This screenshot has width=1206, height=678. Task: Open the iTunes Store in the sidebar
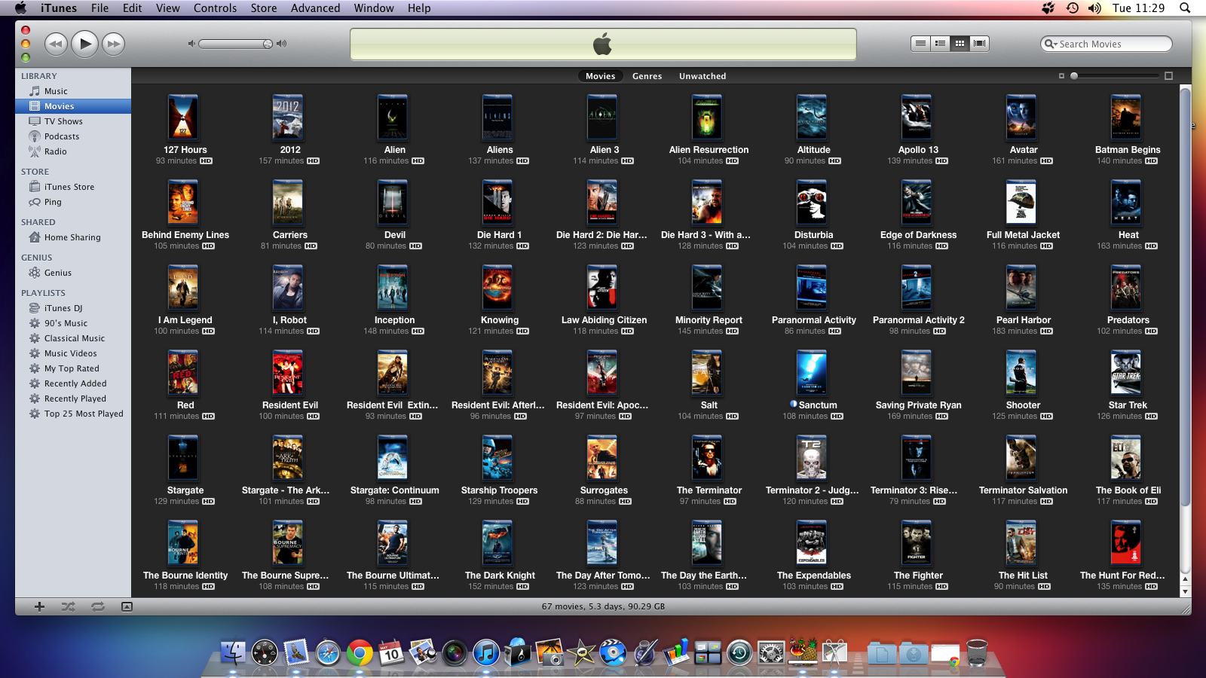pyautogui.click(x=73, y=187)
